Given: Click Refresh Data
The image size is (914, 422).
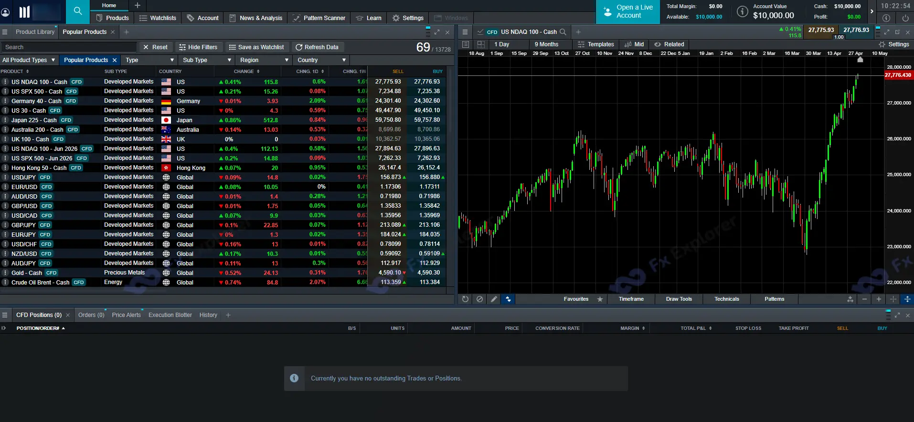Looking at the screenshot, I should [x=317, y=47].
